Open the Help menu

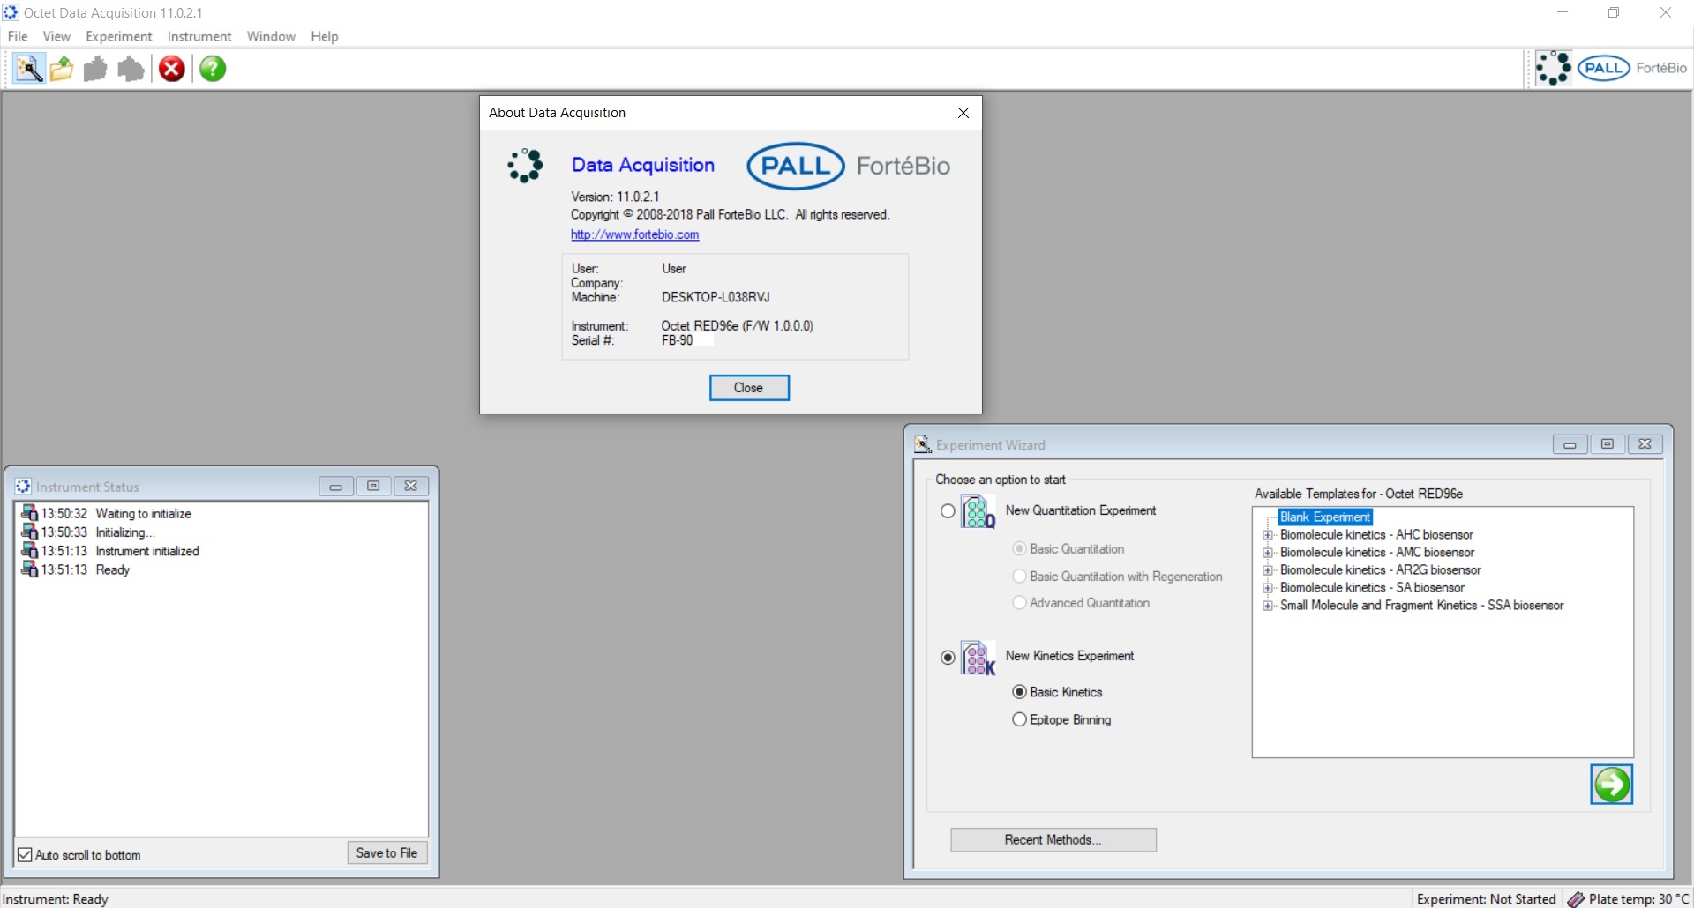coord(325,36)
